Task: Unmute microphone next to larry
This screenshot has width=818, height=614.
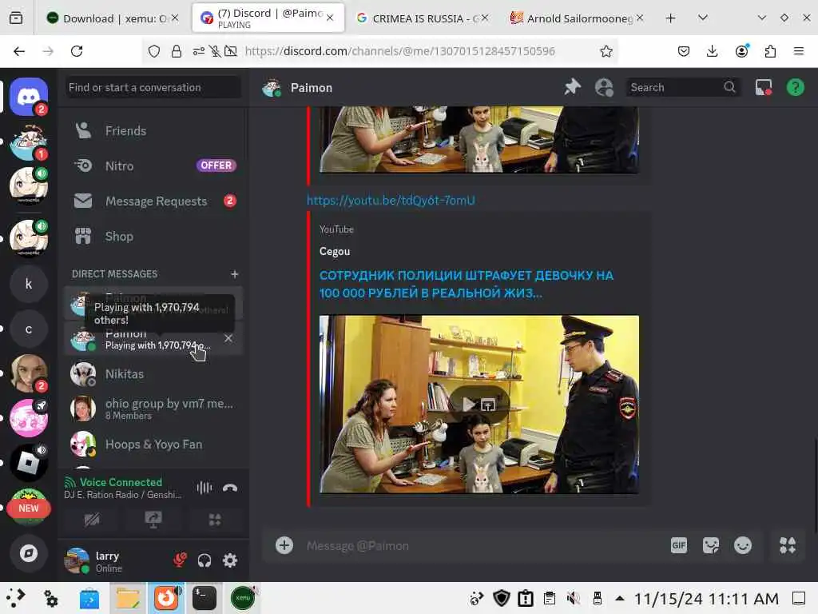Action: click(180, 560)
